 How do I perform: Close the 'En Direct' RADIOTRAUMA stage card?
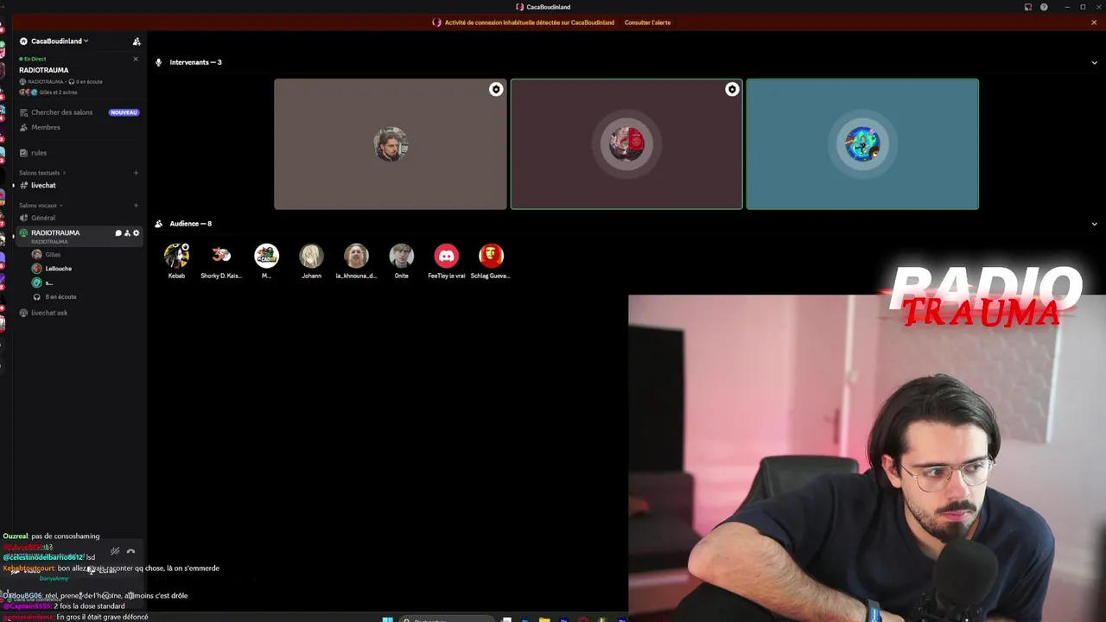tap(136, 59)
